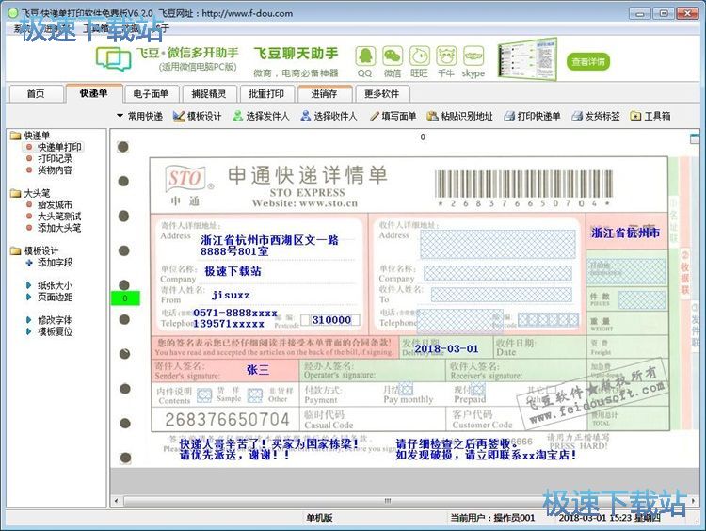Click the 旺旺 icon in the banner
Screen dimensions: 706x531
419,56
